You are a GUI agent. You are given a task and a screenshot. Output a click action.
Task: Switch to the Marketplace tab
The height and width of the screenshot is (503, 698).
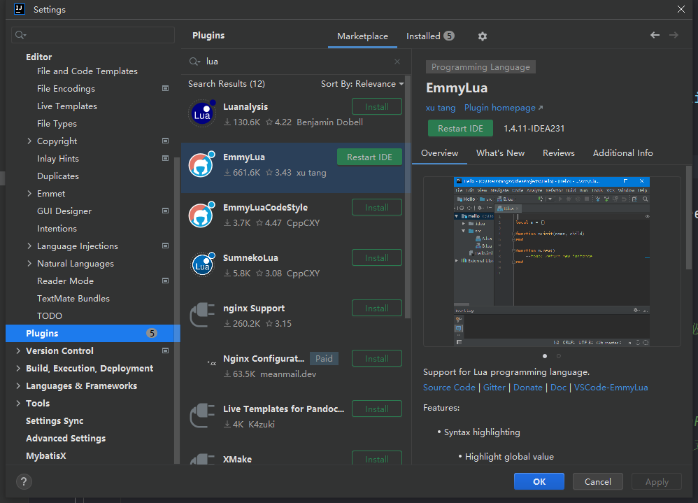click(362, 36)
